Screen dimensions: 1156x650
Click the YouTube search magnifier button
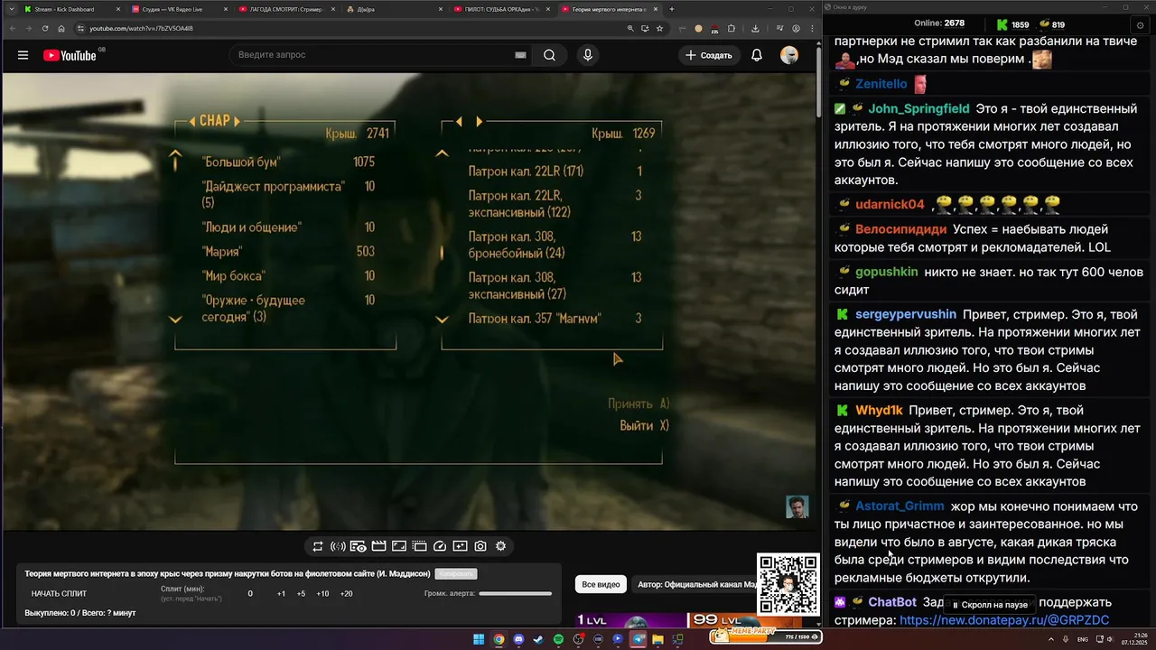point(549,55)
